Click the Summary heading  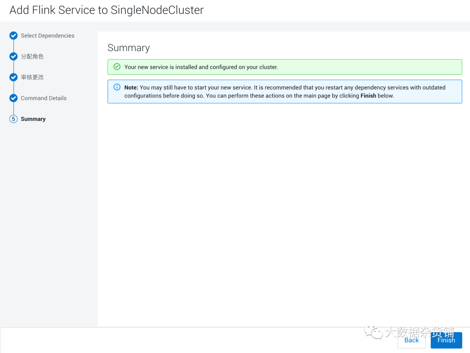coord(128,48)
